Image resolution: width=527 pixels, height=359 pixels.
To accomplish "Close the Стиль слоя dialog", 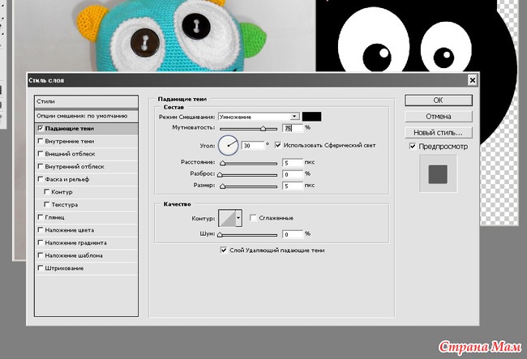I will tap(472, 80).
